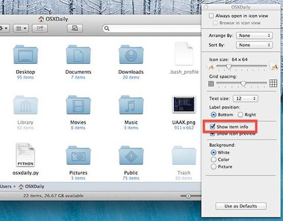The image size is (283, 221).
Task: Click the tight grid spacing icon
Action: point(211,83)
